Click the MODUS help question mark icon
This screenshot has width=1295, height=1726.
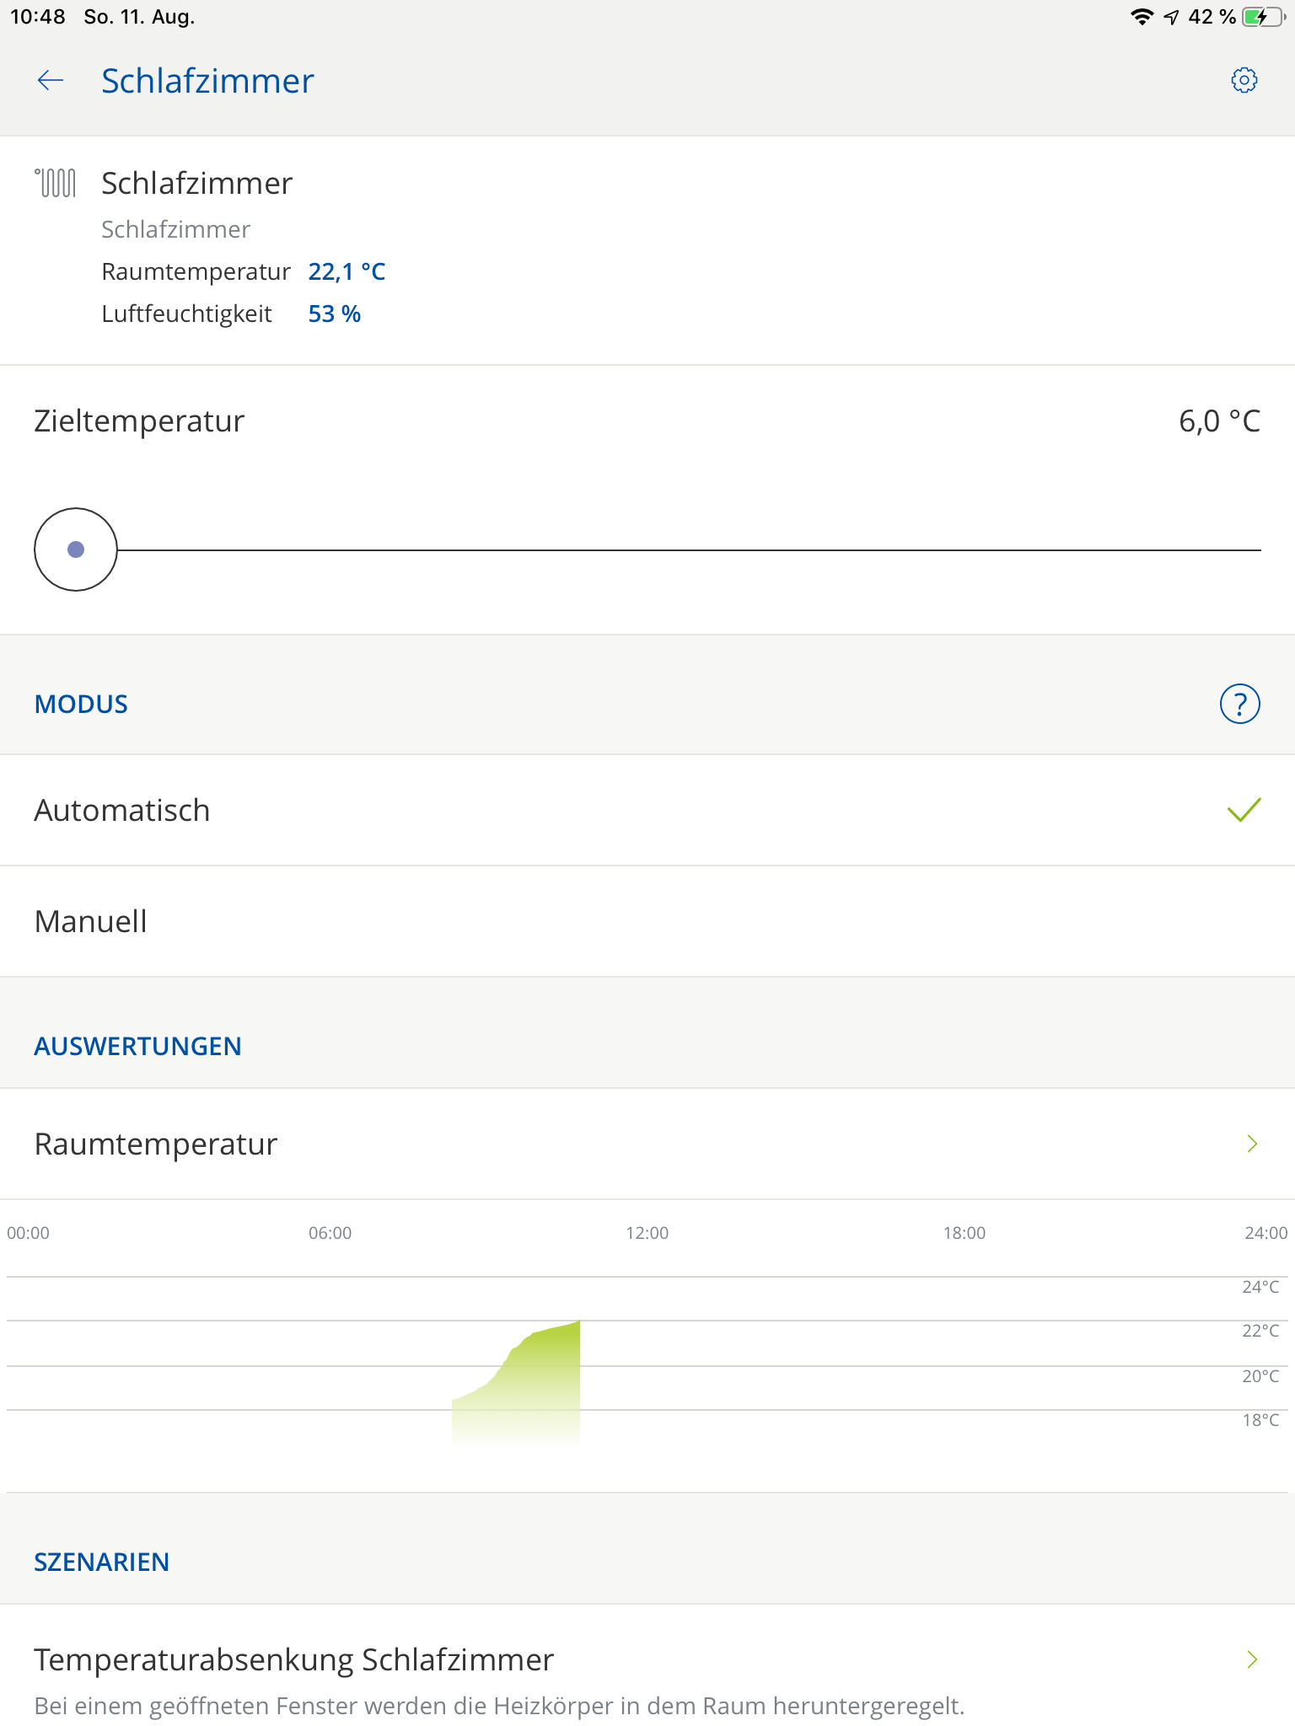click(x=1239, y=704)
